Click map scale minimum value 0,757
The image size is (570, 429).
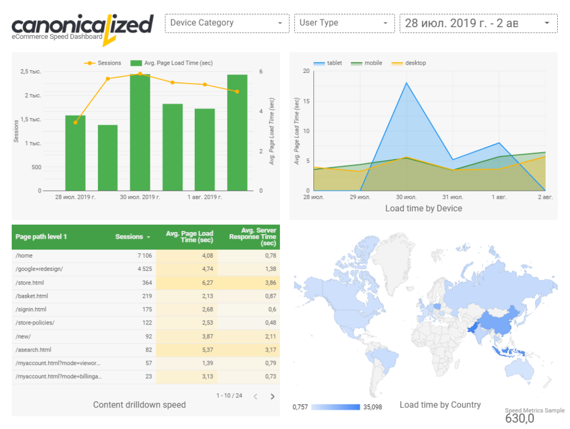coord(300,407)
